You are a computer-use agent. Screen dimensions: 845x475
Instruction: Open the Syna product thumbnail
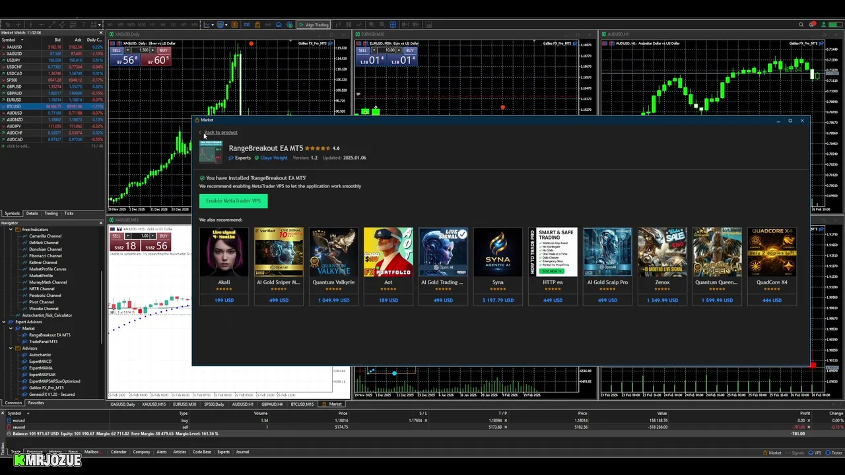coord(498,252)
